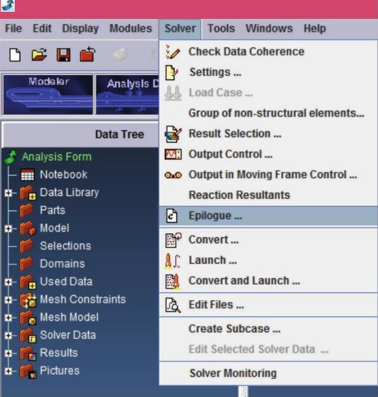This screenshot has width=378, height=397.
Task: Expand the Data Library tree node
Action: (8, 193)
